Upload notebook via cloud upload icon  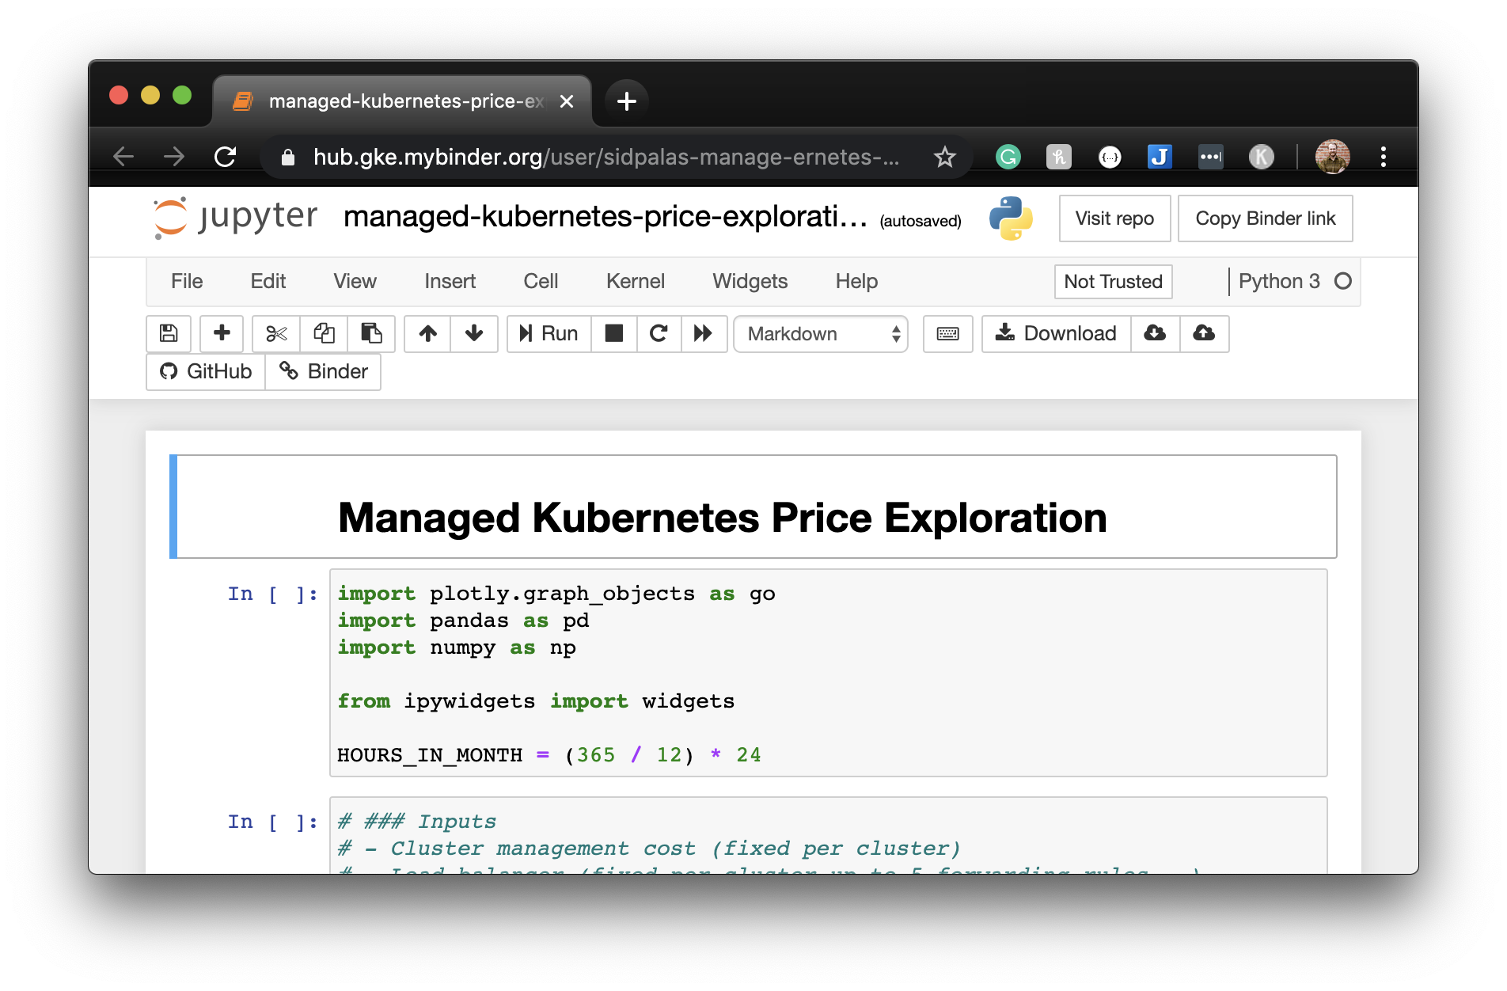(1204, 334)
